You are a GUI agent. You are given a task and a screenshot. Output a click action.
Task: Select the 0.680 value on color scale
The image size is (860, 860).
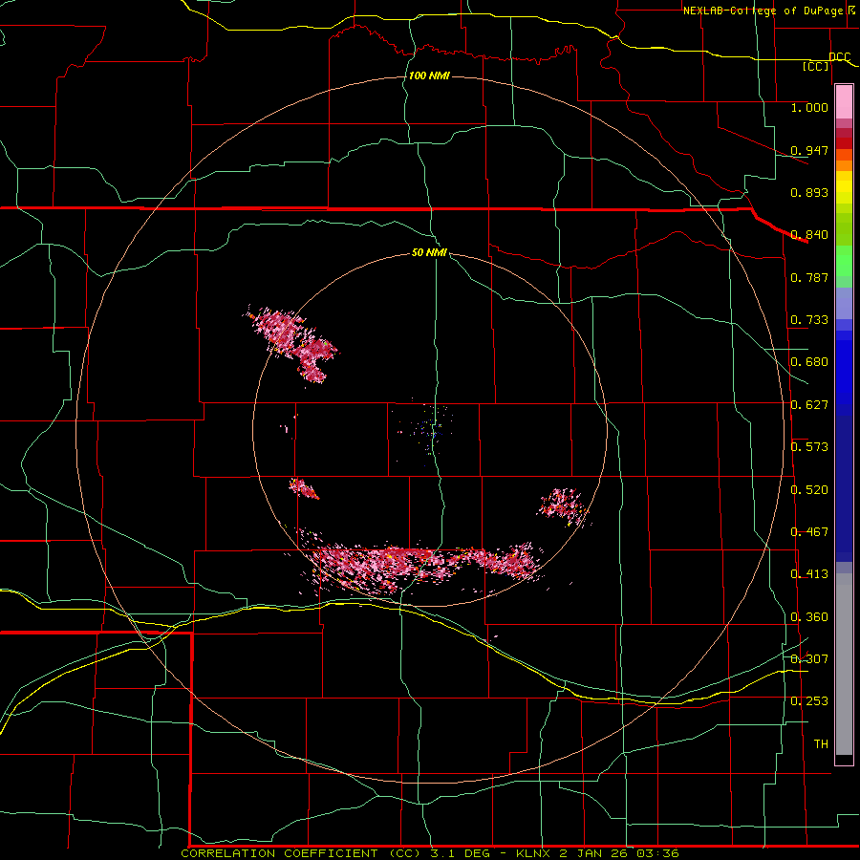point(809,362)
